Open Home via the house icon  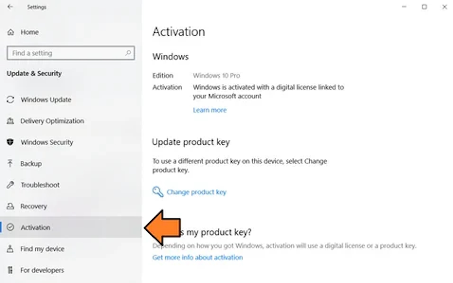[11, 32]
